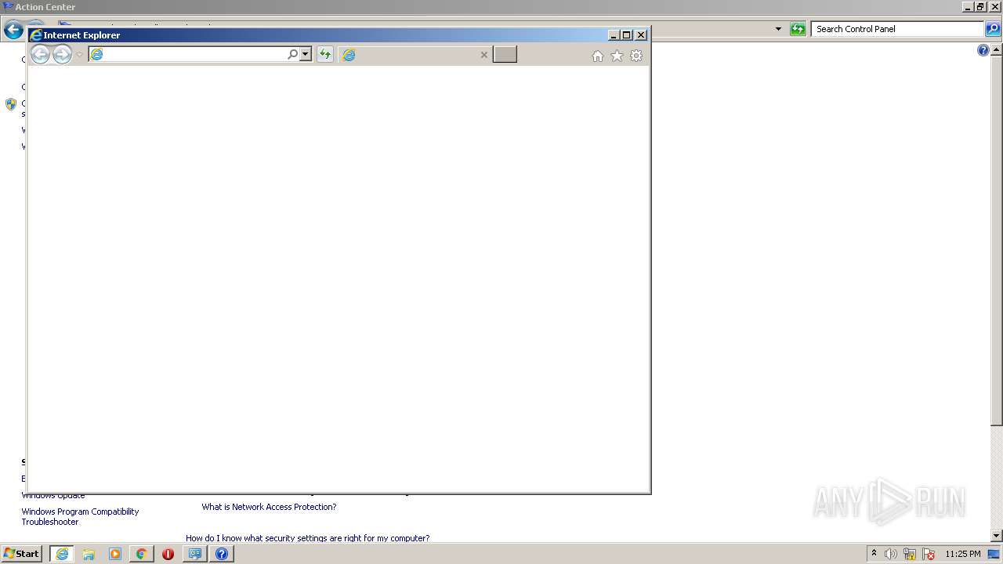Viewport: 1003px width, 564px height.
Task: Open 'How do I know what security settings' link
Action: [307, 538]
